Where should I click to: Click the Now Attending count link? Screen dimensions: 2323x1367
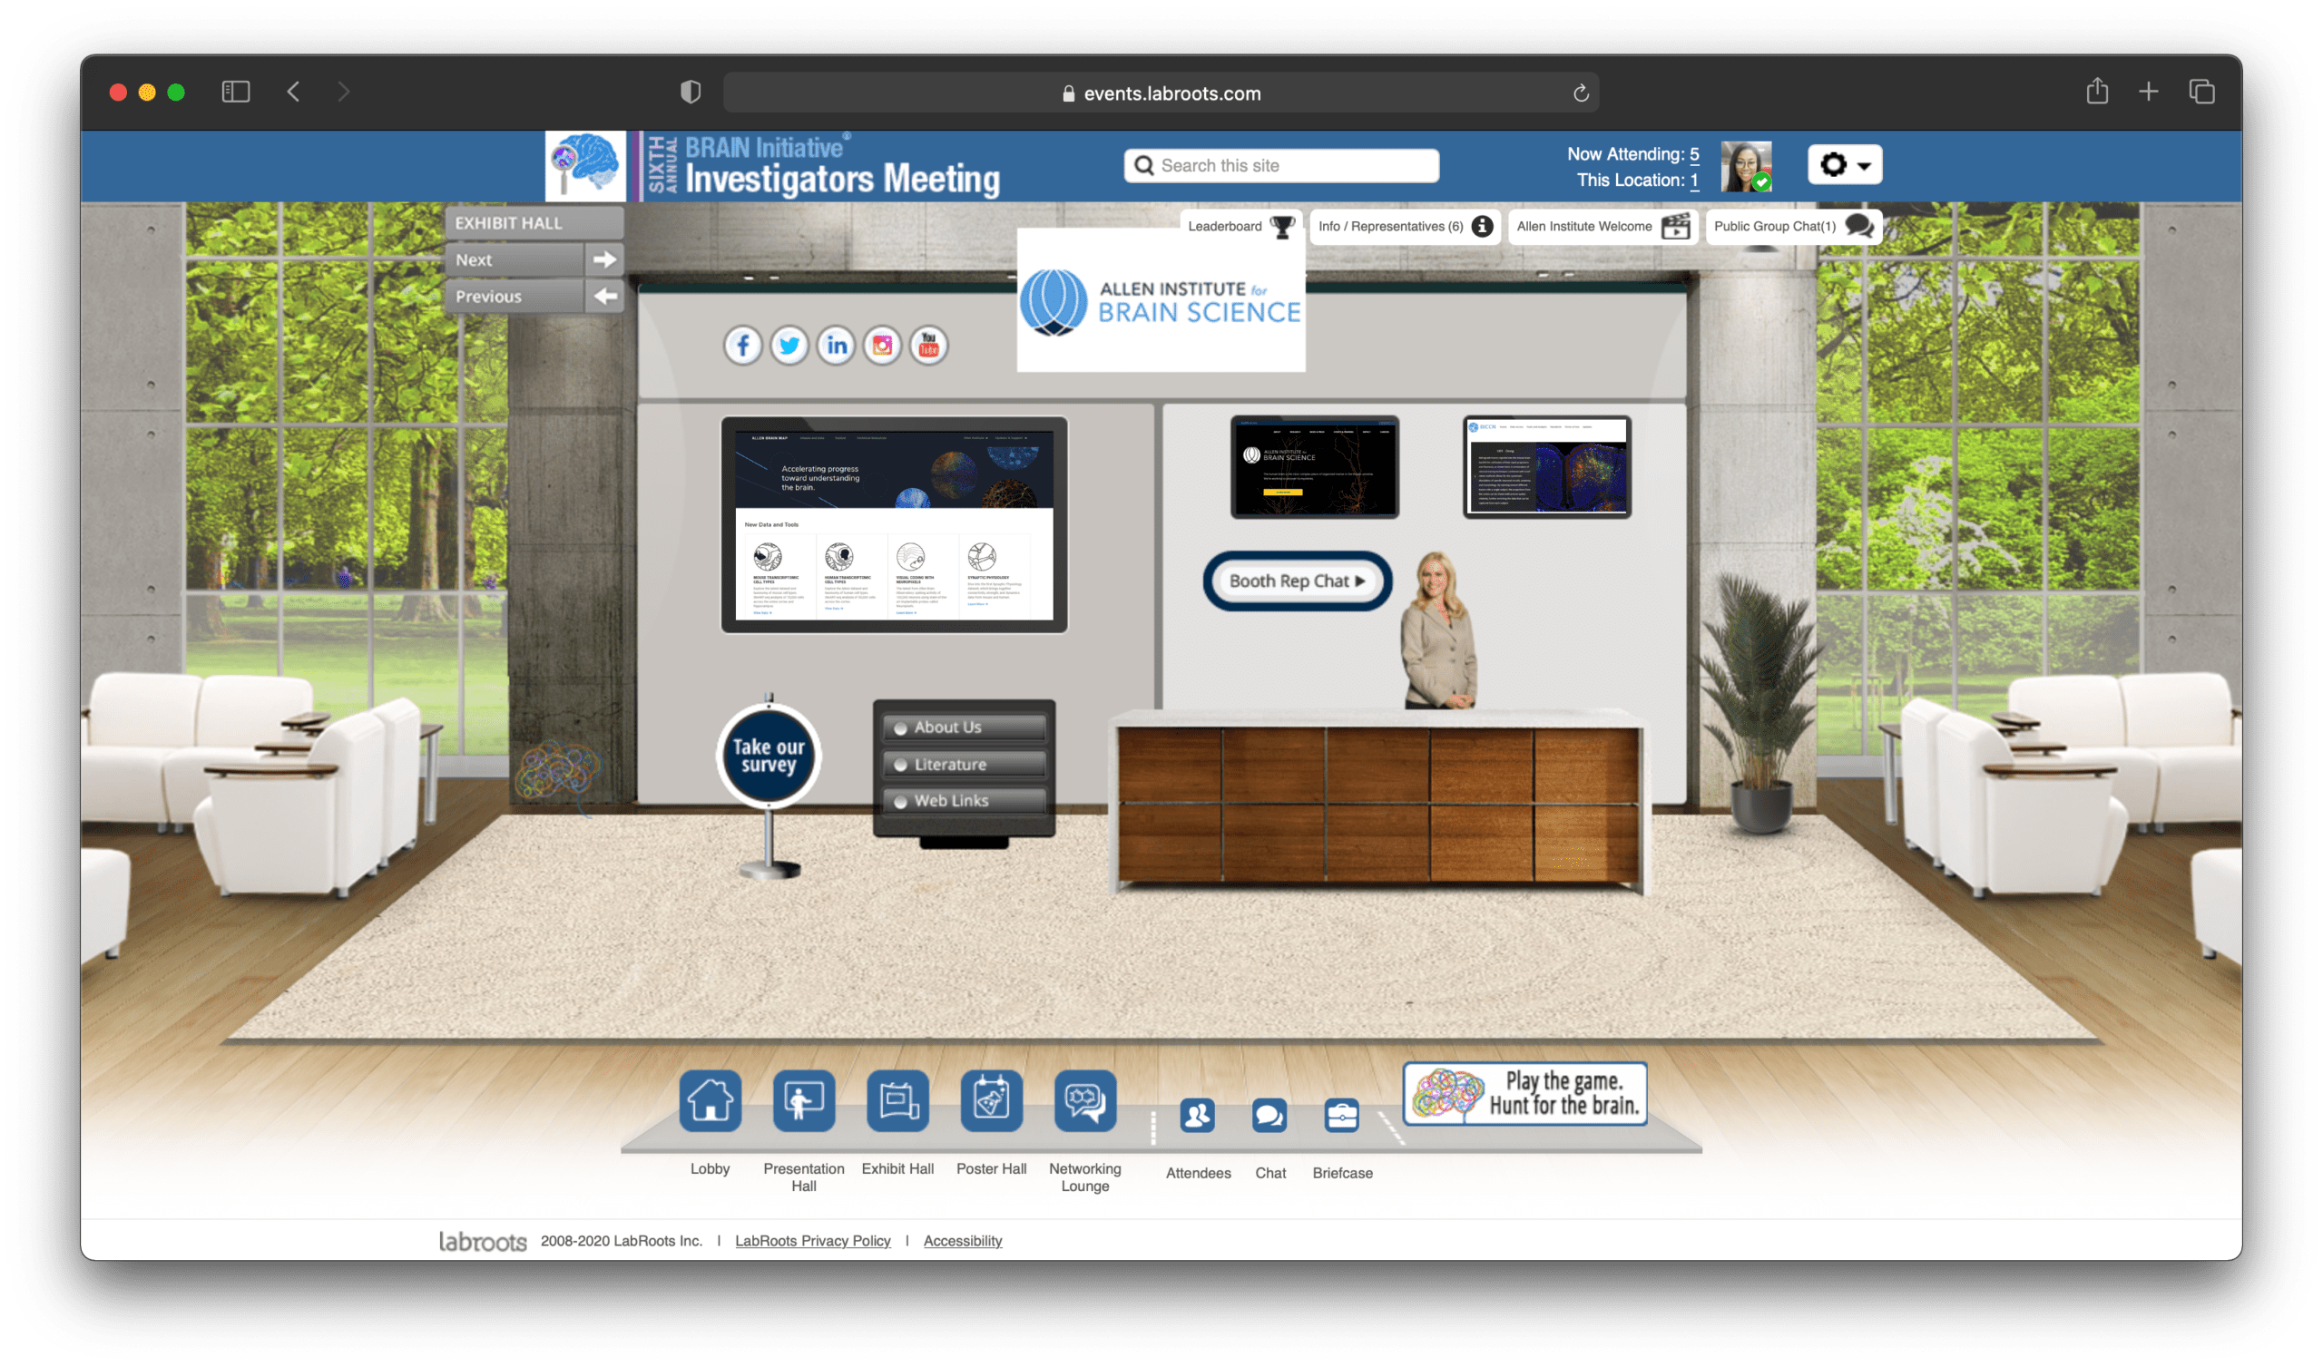click(x=1694, y=155)
